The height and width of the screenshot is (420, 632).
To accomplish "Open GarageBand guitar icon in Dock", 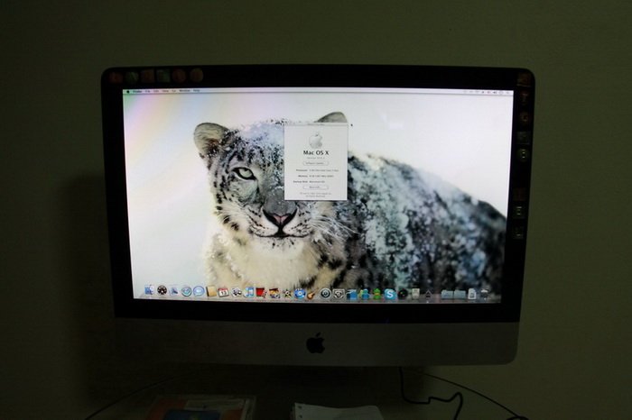I will [x=311, y=294].
